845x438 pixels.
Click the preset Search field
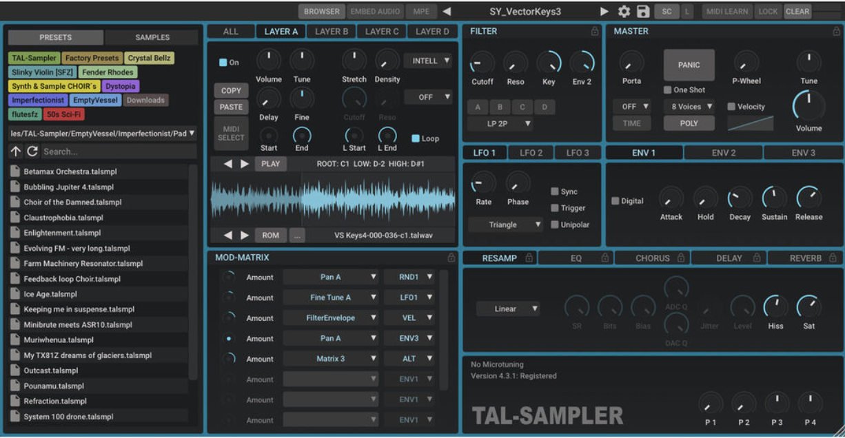(x=119, y=152)
